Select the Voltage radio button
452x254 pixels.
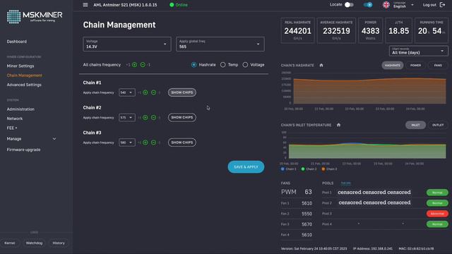point(245,65)
